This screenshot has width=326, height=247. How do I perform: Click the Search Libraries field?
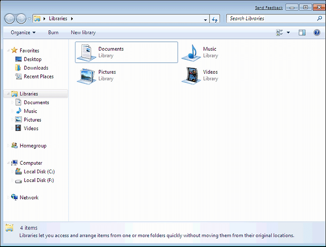[275, 19]
